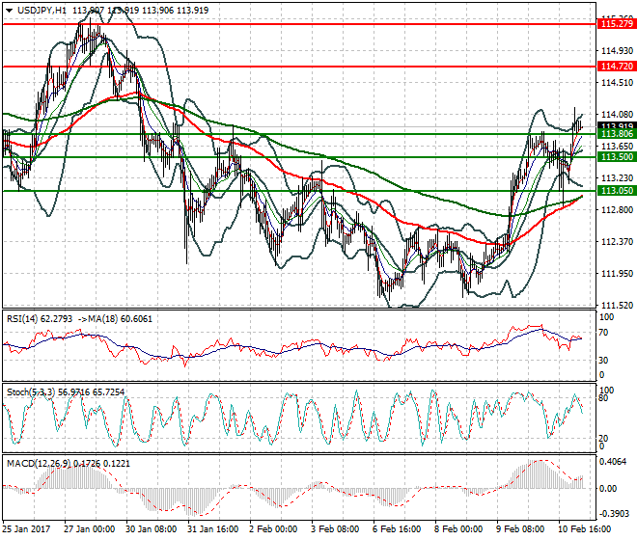637x540 pixels.
Task: Click the 113.650 price scale value
Action: coord(617,147)
